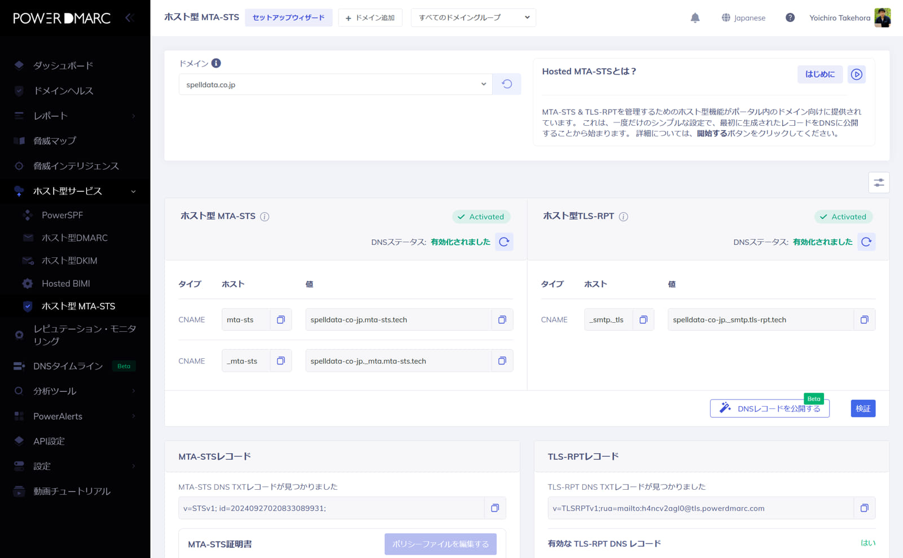903x558 pixels.
Task: Expand the 設定 sidebar menu
Action: click(75, 466)
